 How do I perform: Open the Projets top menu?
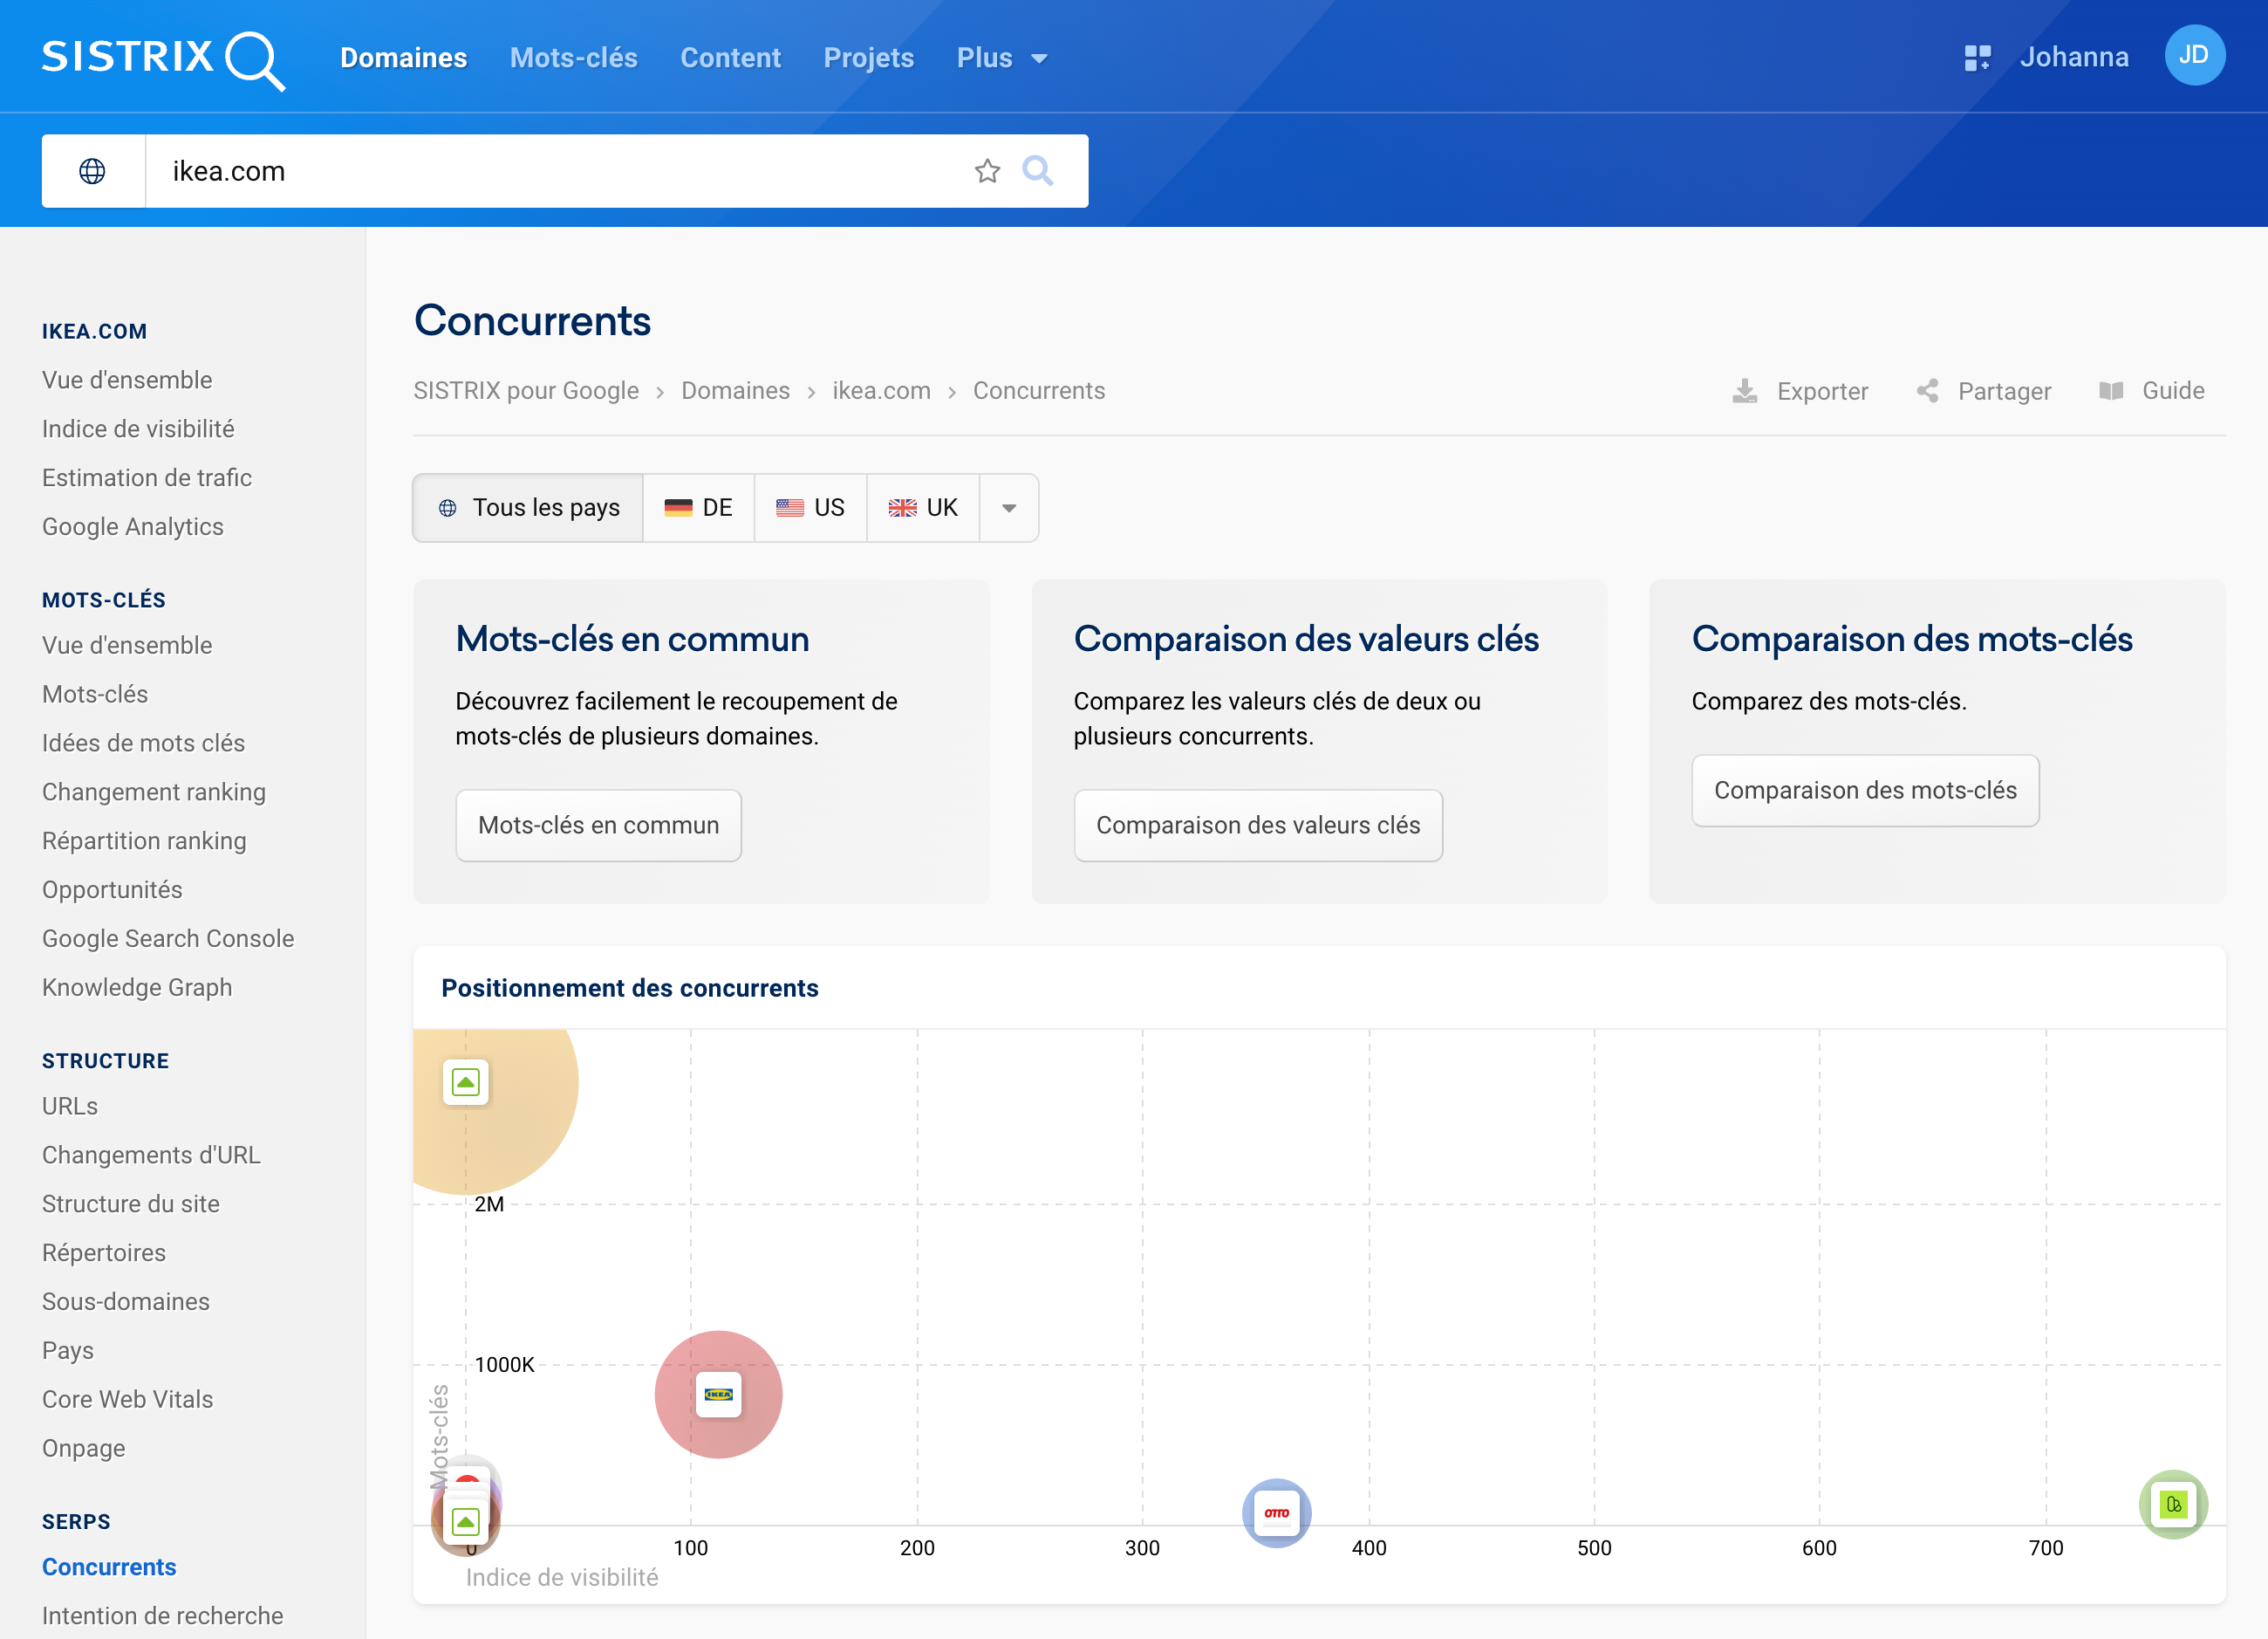868,58
